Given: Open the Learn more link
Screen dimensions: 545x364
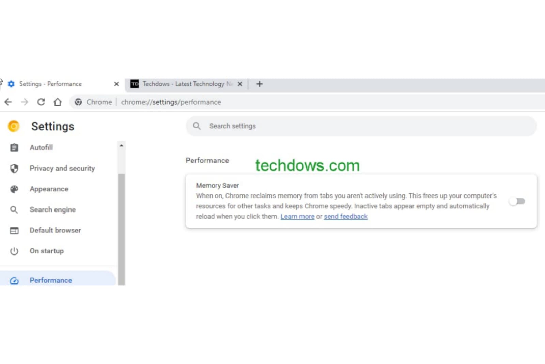Looking at the screenshot, I should coord(297,217).
